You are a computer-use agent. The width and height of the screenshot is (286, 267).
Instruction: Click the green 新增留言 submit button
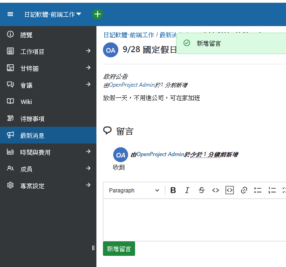119,249
